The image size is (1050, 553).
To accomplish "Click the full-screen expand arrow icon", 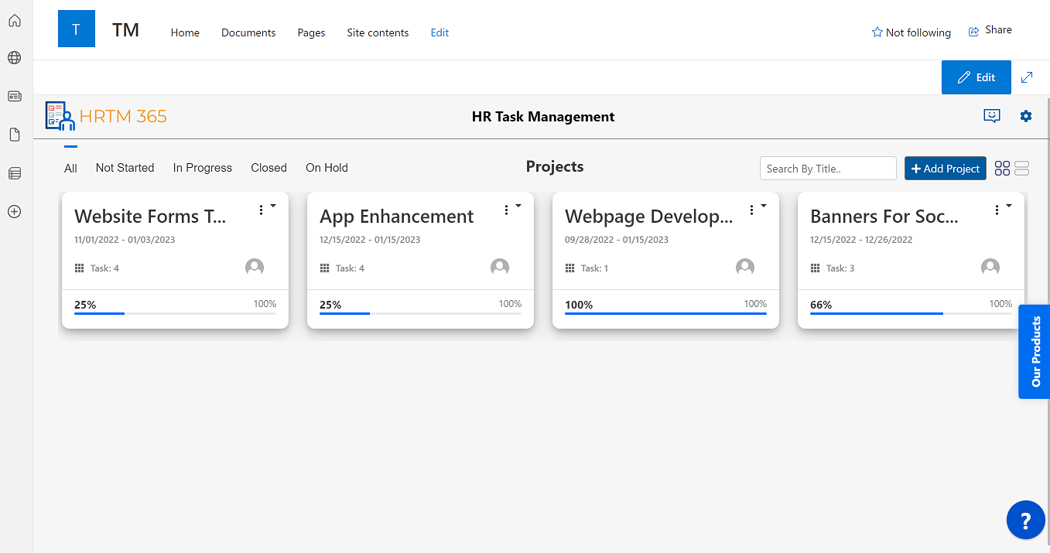I will pyautogui.click(x=1028, y=77).
